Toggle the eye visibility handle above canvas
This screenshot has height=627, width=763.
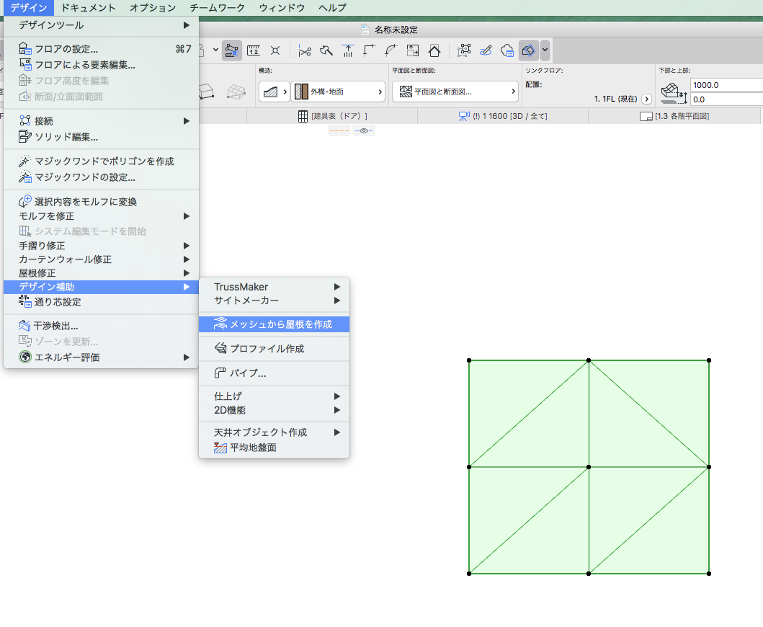(x=364, y=130)
